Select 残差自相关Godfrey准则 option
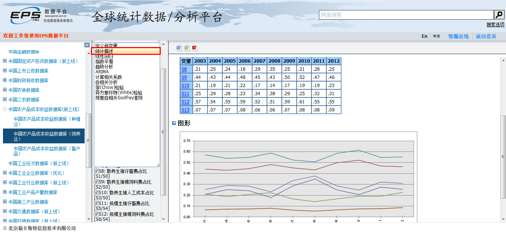 119,98
